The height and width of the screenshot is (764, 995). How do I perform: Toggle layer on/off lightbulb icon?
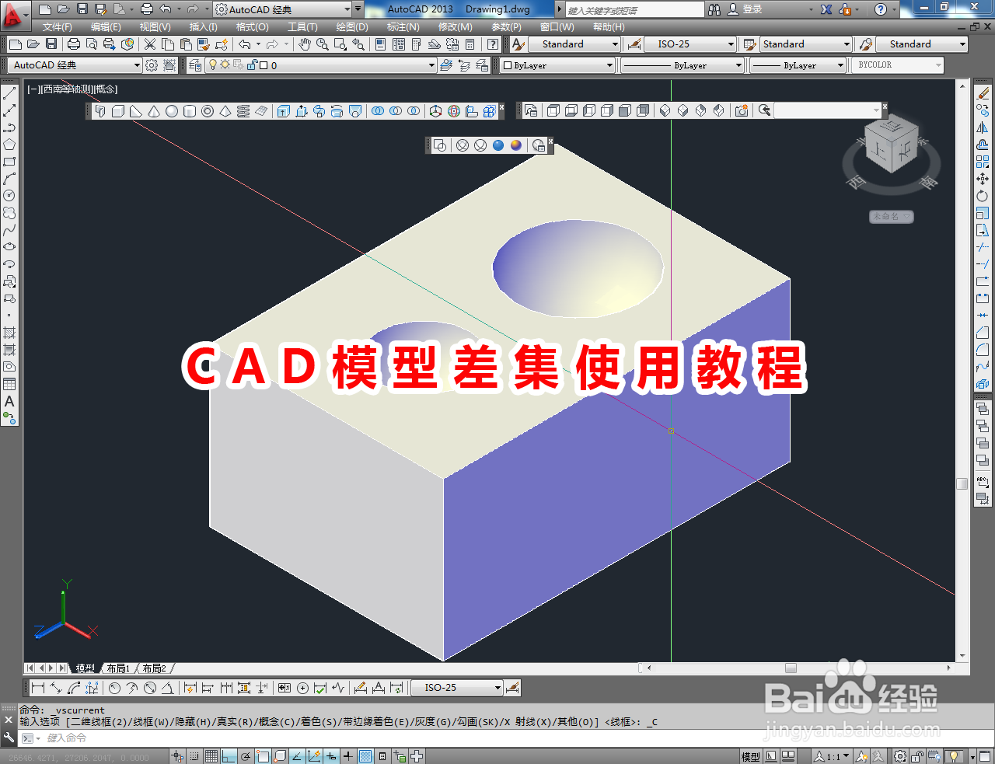[x=213, y=65]
